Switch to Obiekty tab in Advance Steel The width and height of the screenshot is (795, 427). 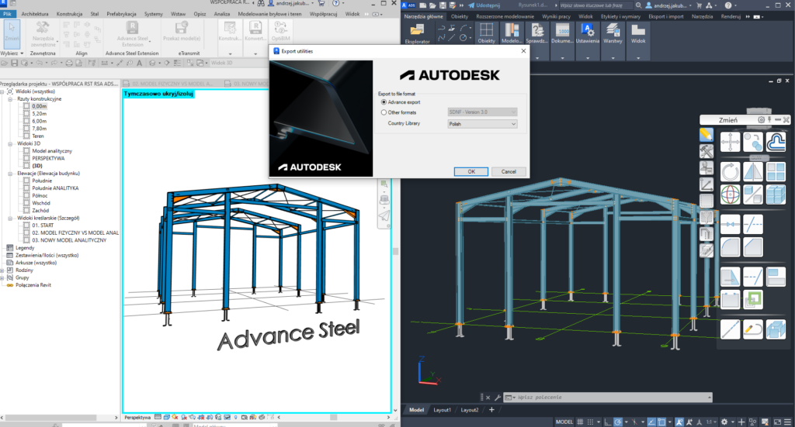(460, 16)
